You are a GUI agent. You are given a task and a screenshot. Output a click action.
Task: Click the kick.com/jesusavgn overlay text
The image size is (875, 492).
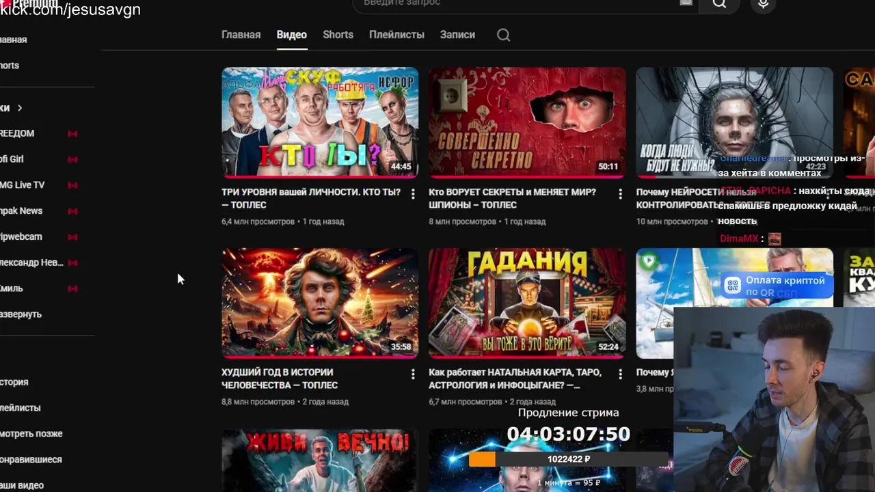[70, 10]
